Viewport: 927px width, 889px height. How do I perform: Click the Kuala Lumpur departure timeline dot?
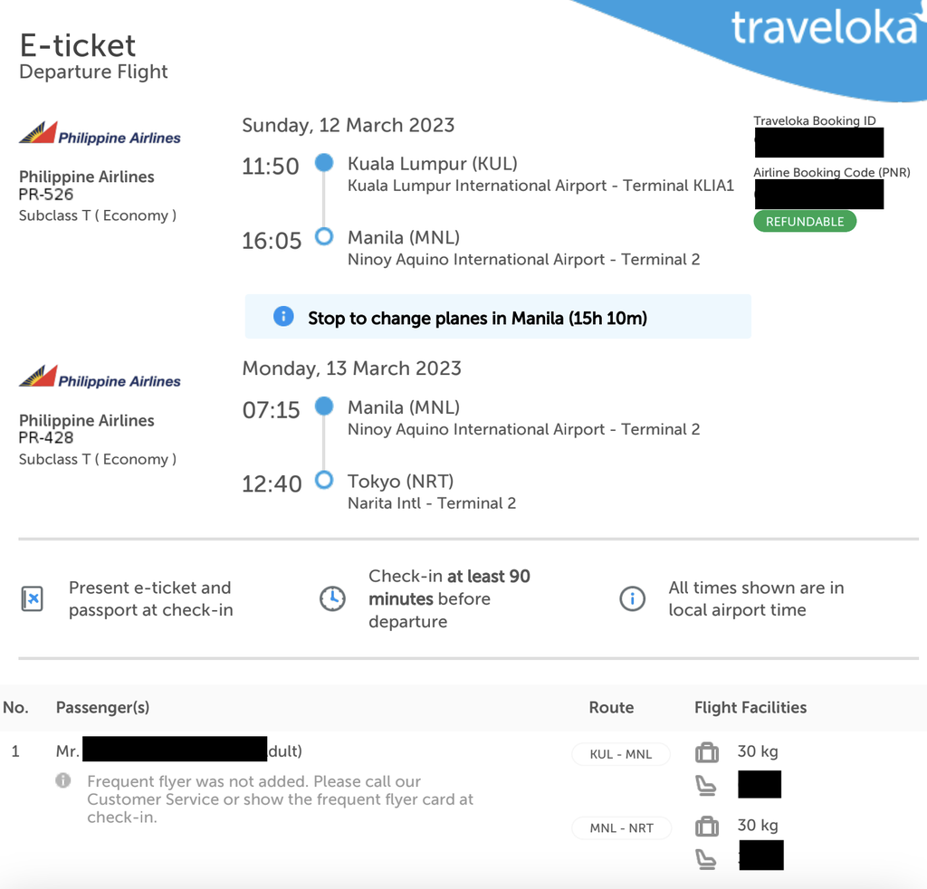[x=324, y=163]
